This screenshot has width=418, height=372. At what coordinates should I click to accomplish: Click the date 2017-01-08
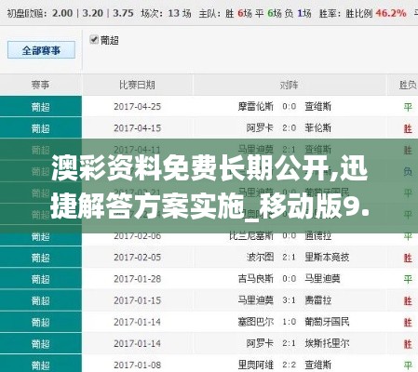[x=137, y=365]
